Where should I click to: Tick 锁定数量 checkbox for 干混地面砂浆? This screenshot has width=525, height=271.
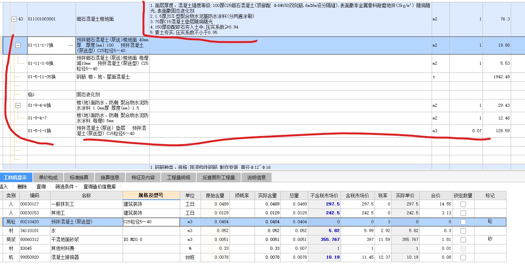point(463,240)
